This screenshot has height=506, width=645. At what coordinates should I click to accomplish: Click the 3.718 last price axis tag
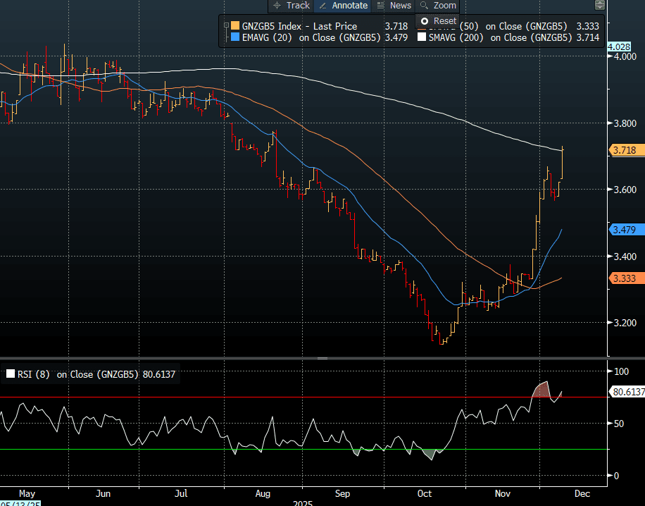pos(625,150)
